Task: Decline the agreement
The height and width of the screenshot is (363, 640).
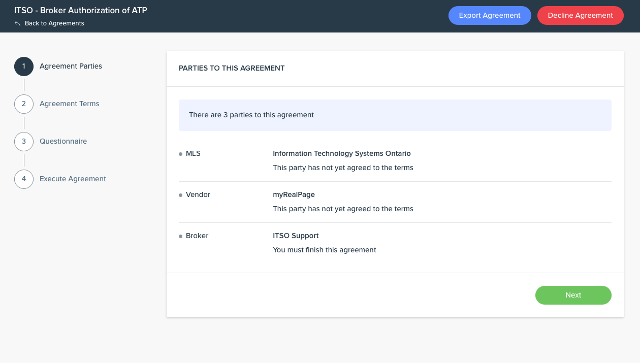Action: coord(580,15)
